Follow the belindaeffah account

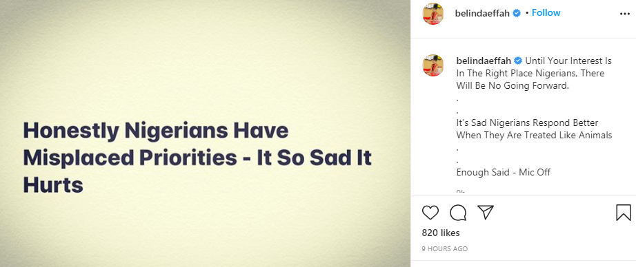coord(546,13)
